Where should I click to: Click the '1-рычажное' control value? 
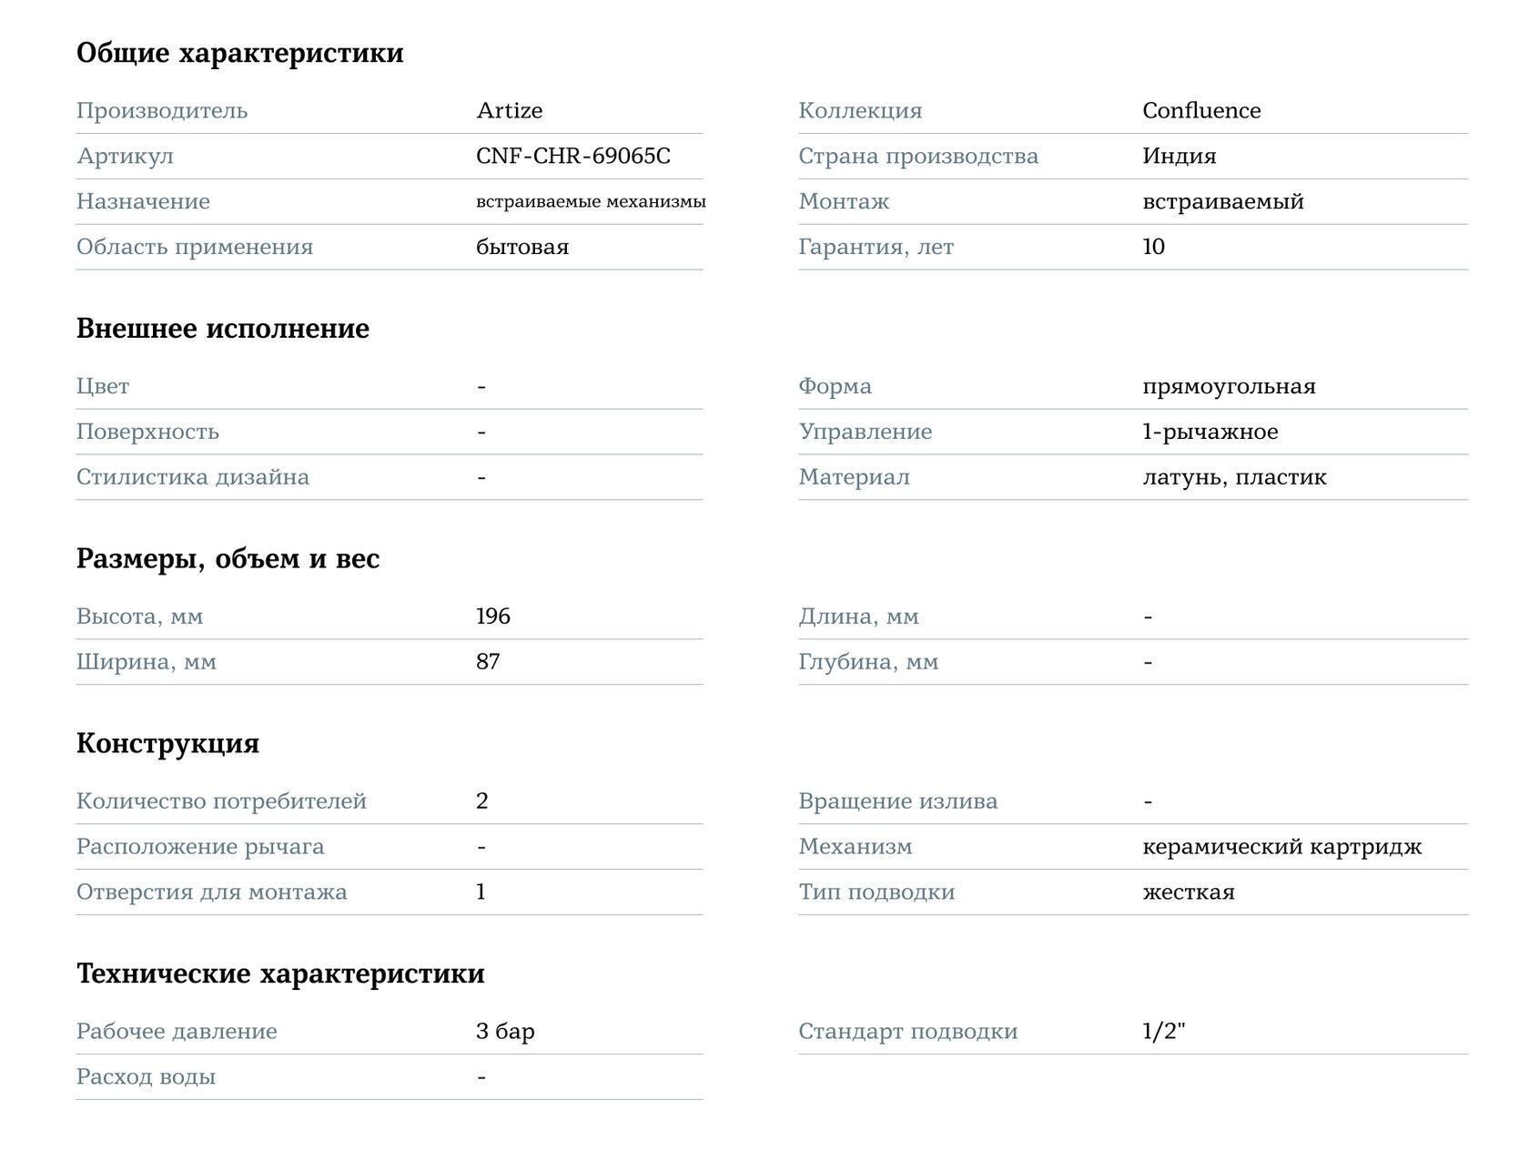point(1210,432)
